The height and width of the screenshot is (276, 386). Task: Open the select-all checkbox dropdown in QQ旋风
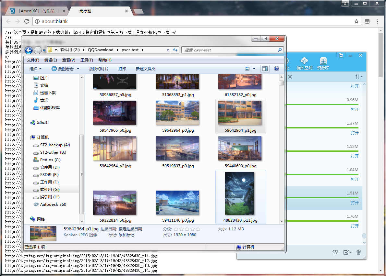click(347, 252)
